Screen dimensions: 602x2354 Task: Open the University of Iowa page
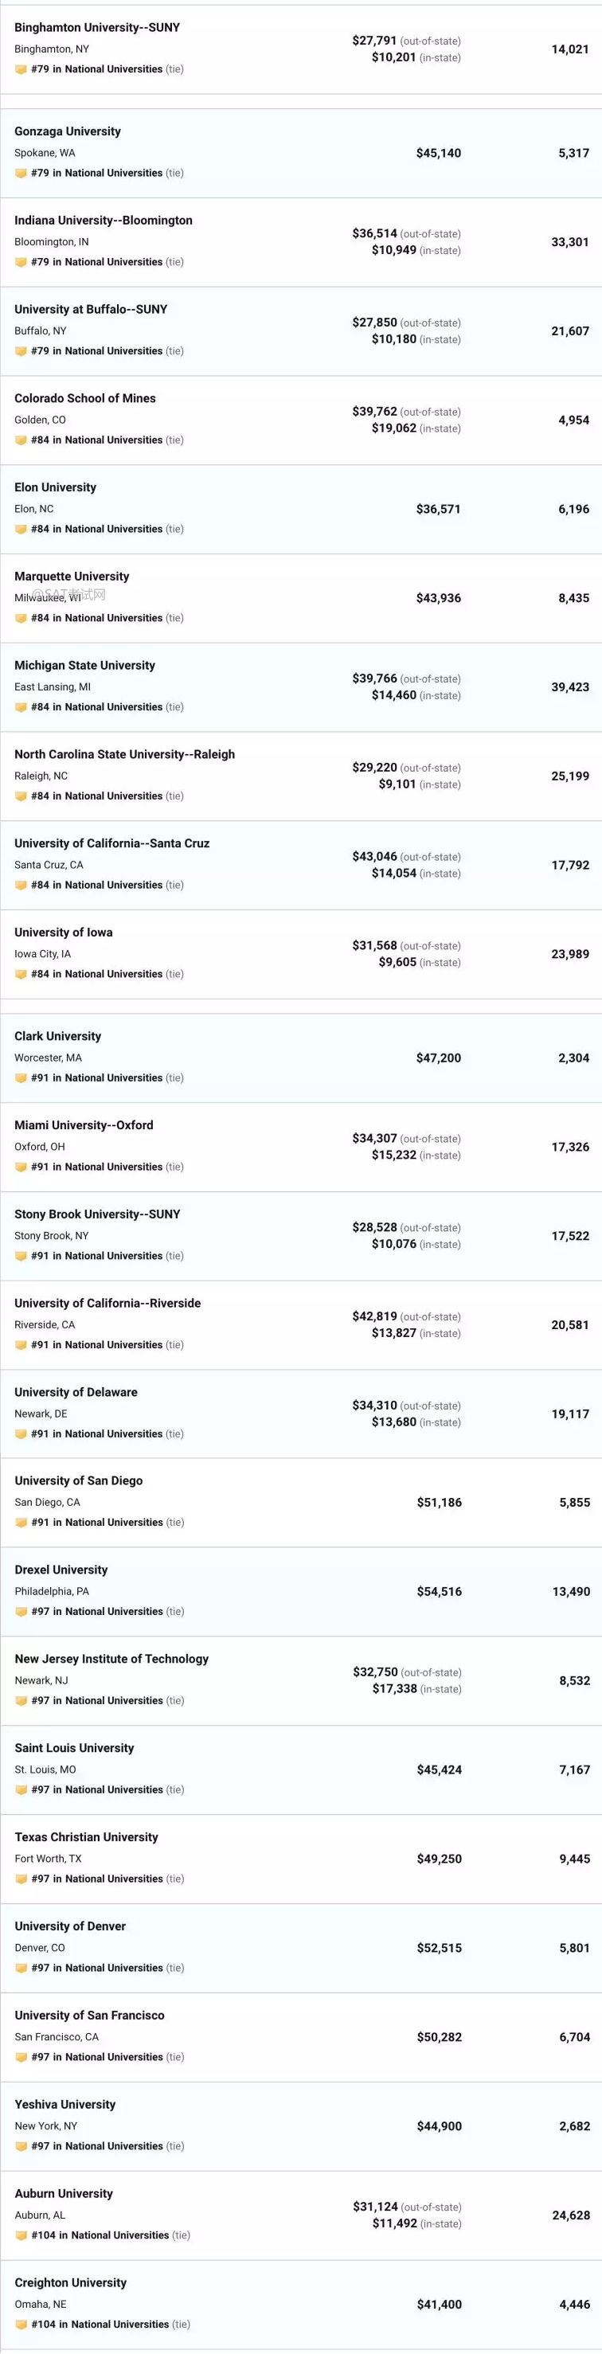click(63, 932)
